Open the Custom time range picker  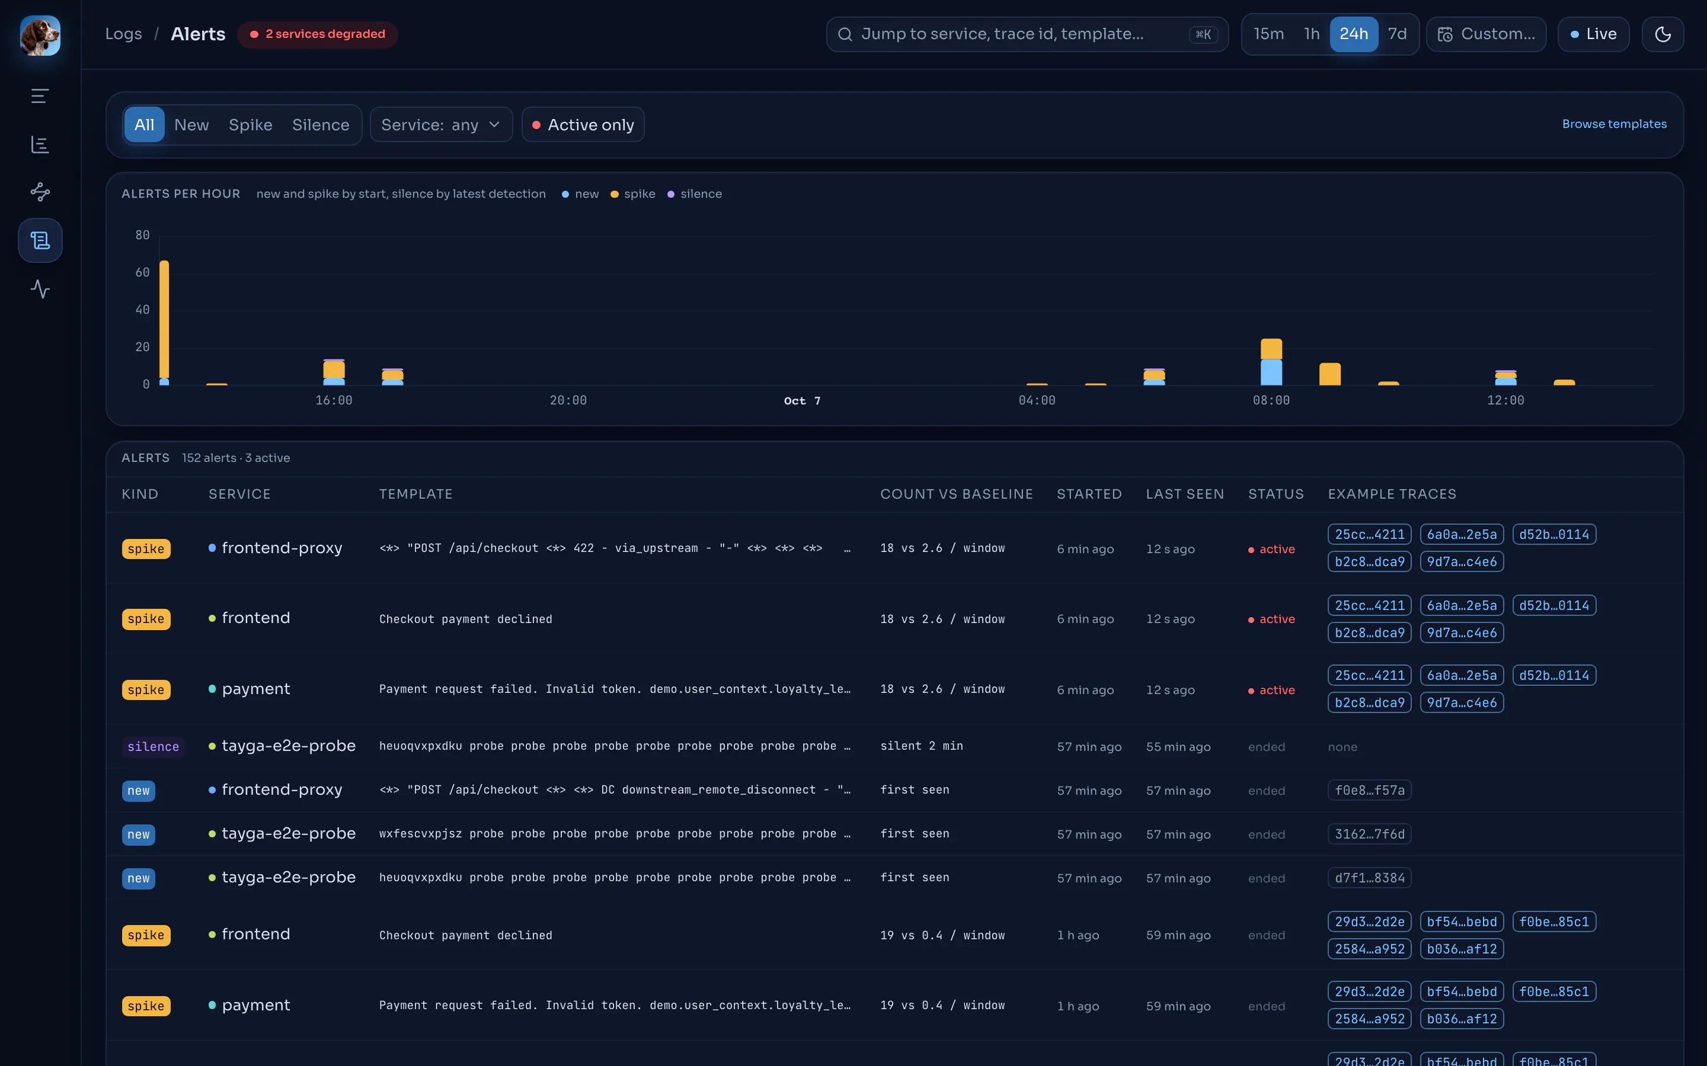(1487, 34)
